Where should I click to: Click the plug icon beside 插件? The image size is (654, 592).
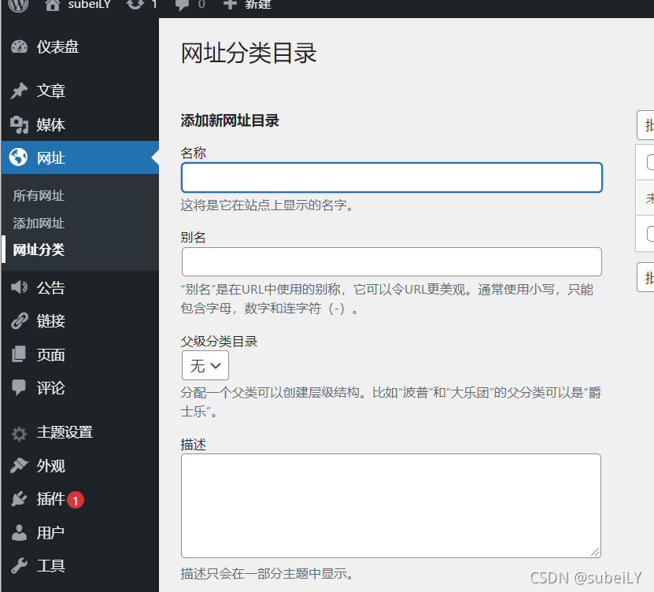pyautogui.click(x=19, y=499)
